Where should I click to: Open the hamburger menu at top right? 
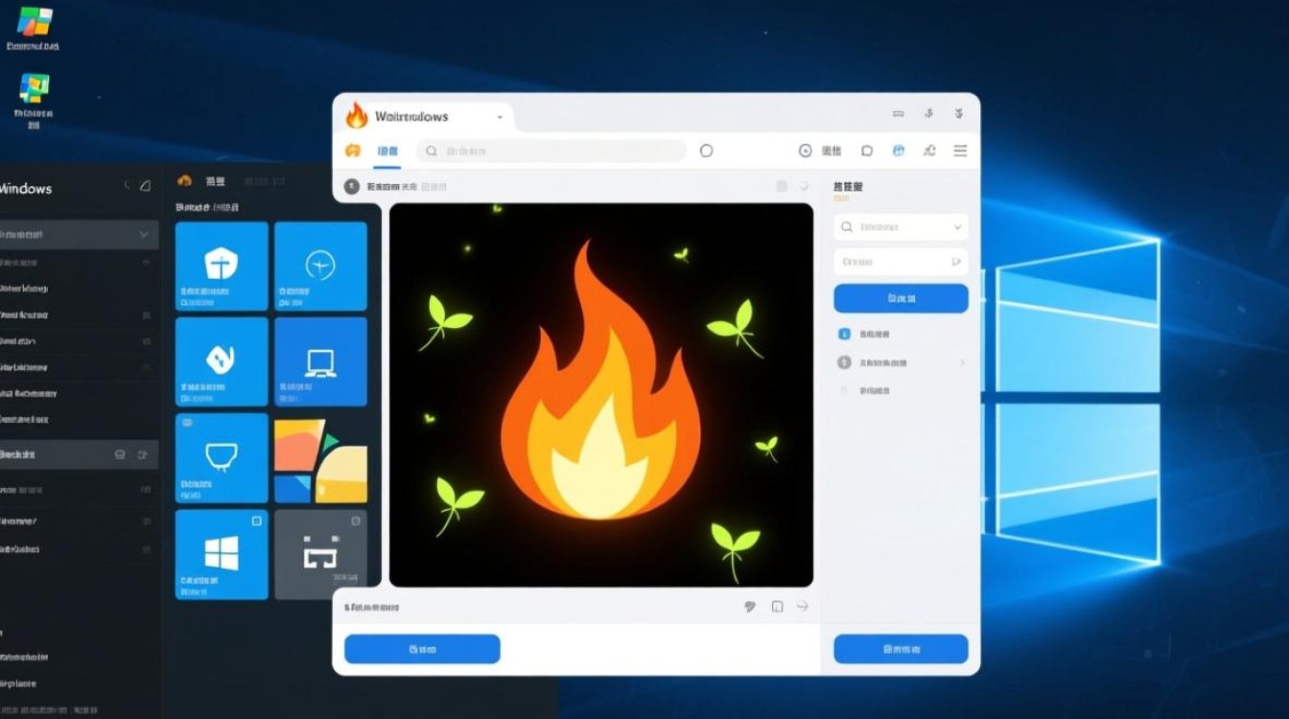click(x=959, y=151)
